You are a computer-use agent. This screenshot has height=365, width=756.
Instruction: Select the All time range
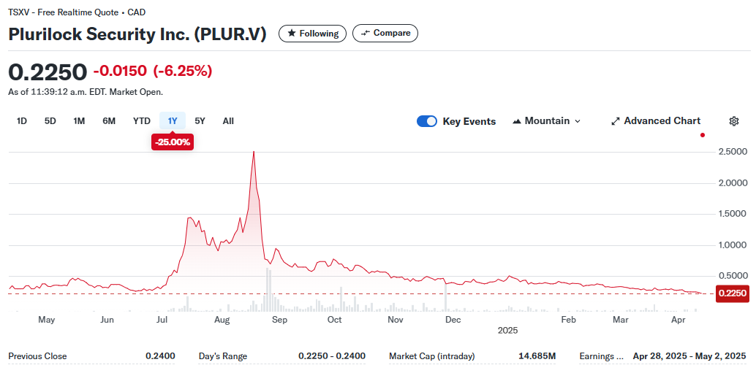pyautogui.click(x=229, y=121)
